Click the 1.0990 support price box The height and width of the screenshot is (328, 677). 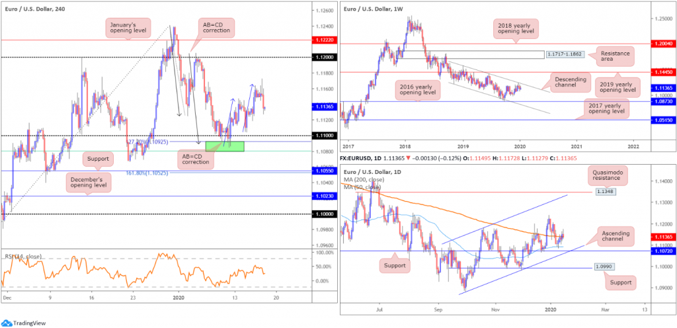(602, 268)
